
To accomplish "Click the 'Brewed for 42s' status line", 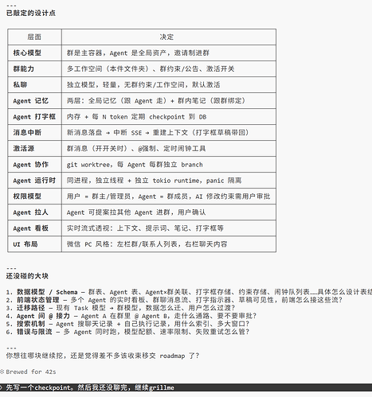I will coord(28,372).
